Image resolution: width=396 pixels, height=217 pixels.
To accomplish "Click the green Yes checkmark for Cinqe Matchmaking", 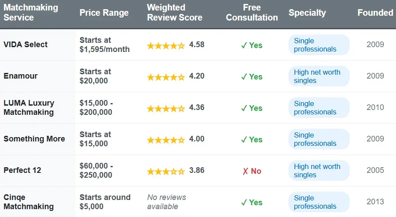I will click(x=252, y=203).
